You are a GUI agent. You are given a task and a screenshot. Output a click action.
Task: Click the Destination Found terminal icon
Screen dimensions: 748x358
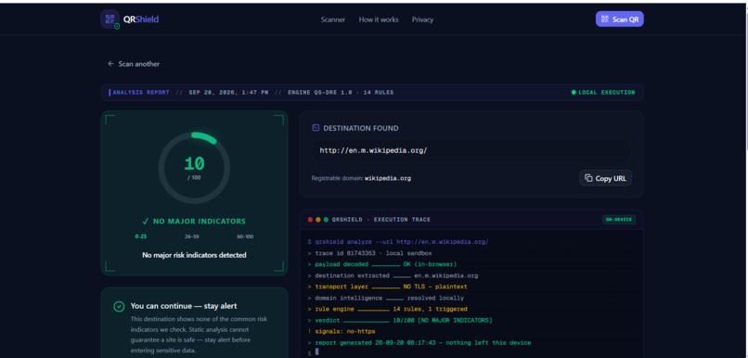[x=316, y=128]
